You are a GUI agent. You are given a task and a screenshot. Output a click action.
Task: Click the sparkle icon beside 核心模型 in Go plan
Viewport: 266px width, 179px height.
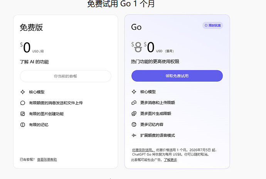pyautogui.click(x=134, y=92)
